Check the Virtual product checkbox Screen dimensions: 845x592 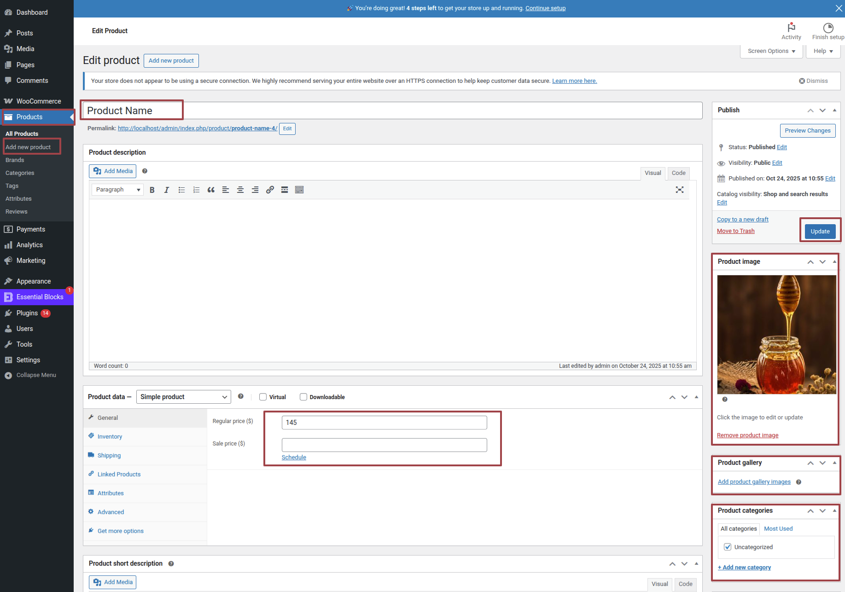point(263,397)
